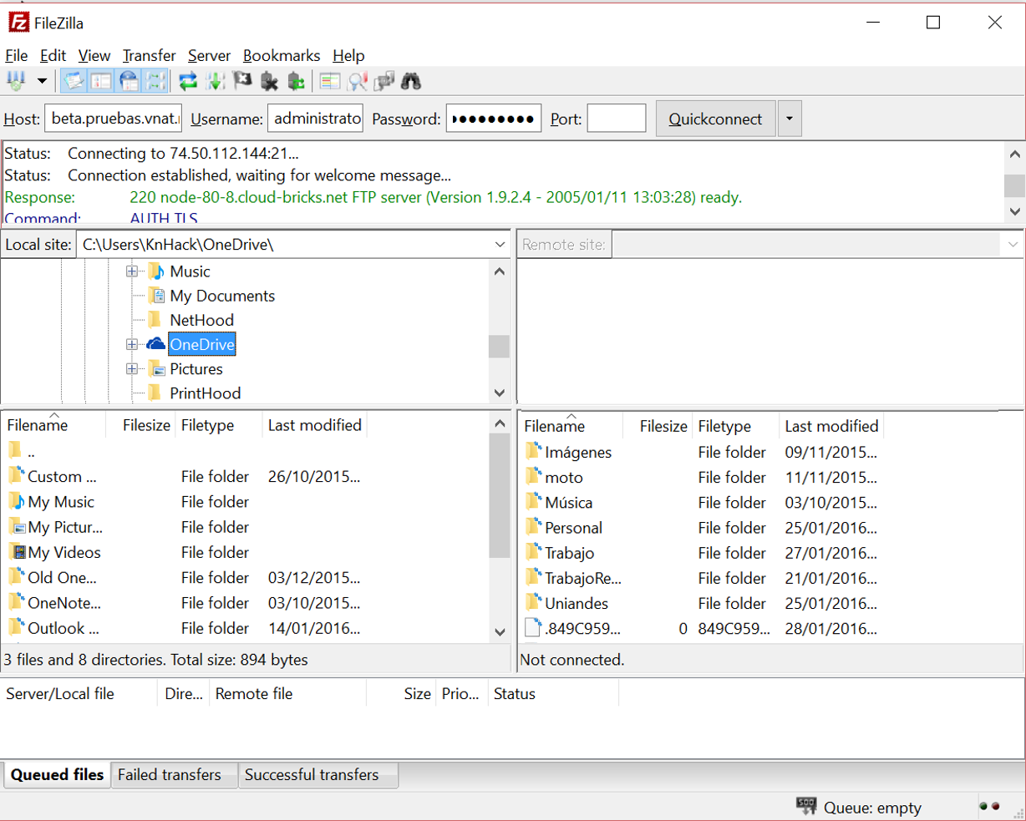Image resolution: width=1026 pixels, height=821 pixels.
Task: Open directory listing filters dialog
Action: (x=330, y=81)
